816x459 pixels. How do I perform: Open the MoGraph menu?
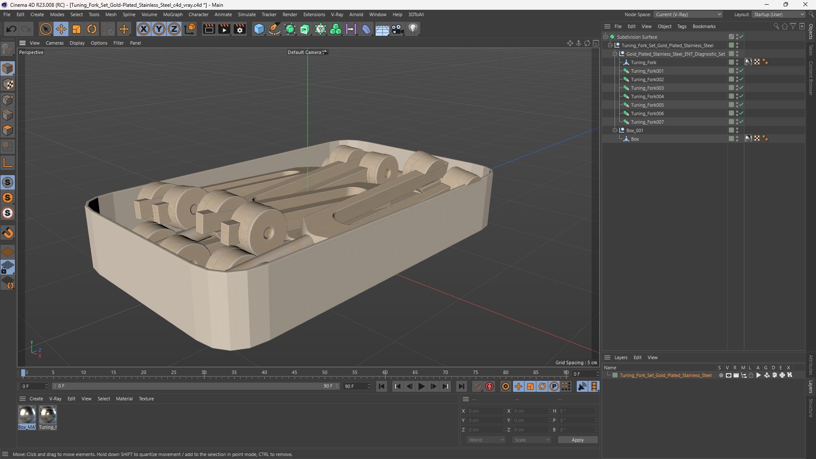coord(173,14)
